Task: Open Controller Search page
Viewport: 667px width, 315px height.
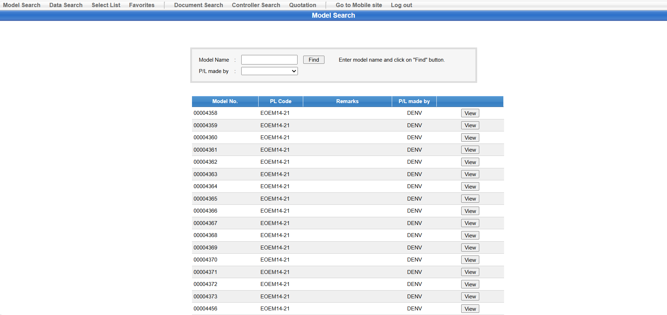Action: point(256,5)
